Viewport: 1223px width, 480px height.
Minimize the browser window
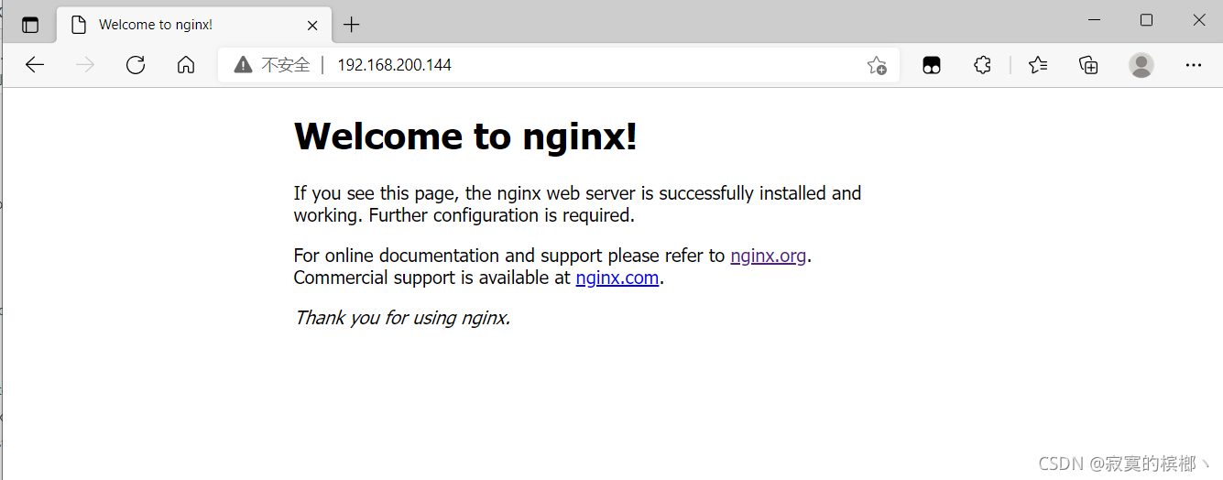click(x=1094, y=20)
